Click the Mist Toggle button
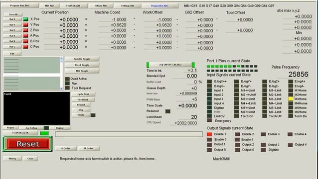 [x=82, y=71]
